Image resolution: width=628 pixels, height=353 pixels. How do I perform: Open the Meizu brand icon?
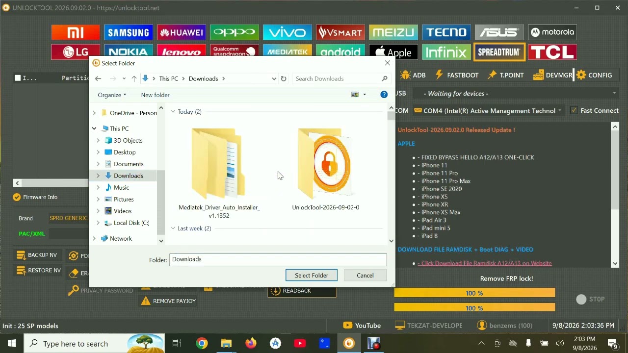[x=393, y=32]
